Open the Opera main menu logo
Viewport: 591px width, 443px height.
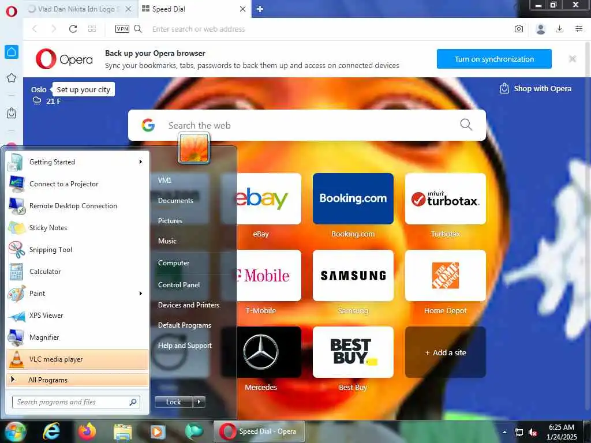[x=12, y=11]
